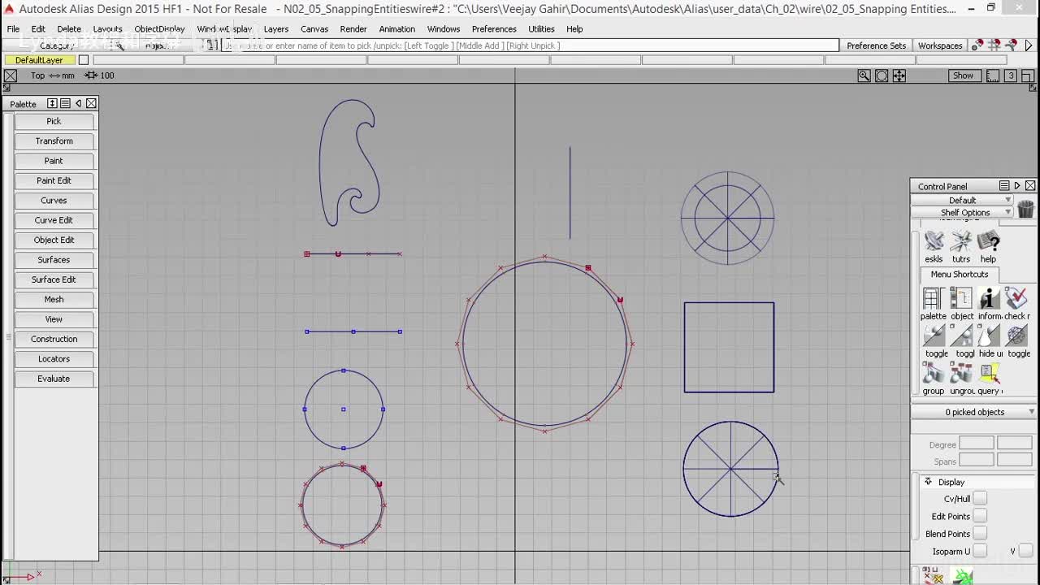Click the check model shortcut icon

1016,299
